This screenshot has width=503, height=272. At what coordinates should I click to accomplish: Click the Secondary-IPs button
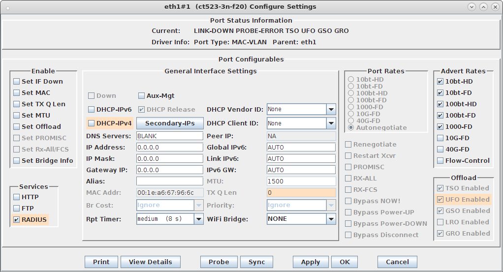point(170,123)
